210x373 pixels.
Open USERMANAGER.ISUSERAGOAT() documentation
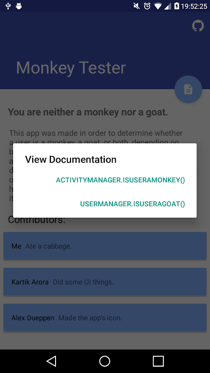(x=133, y=204)
